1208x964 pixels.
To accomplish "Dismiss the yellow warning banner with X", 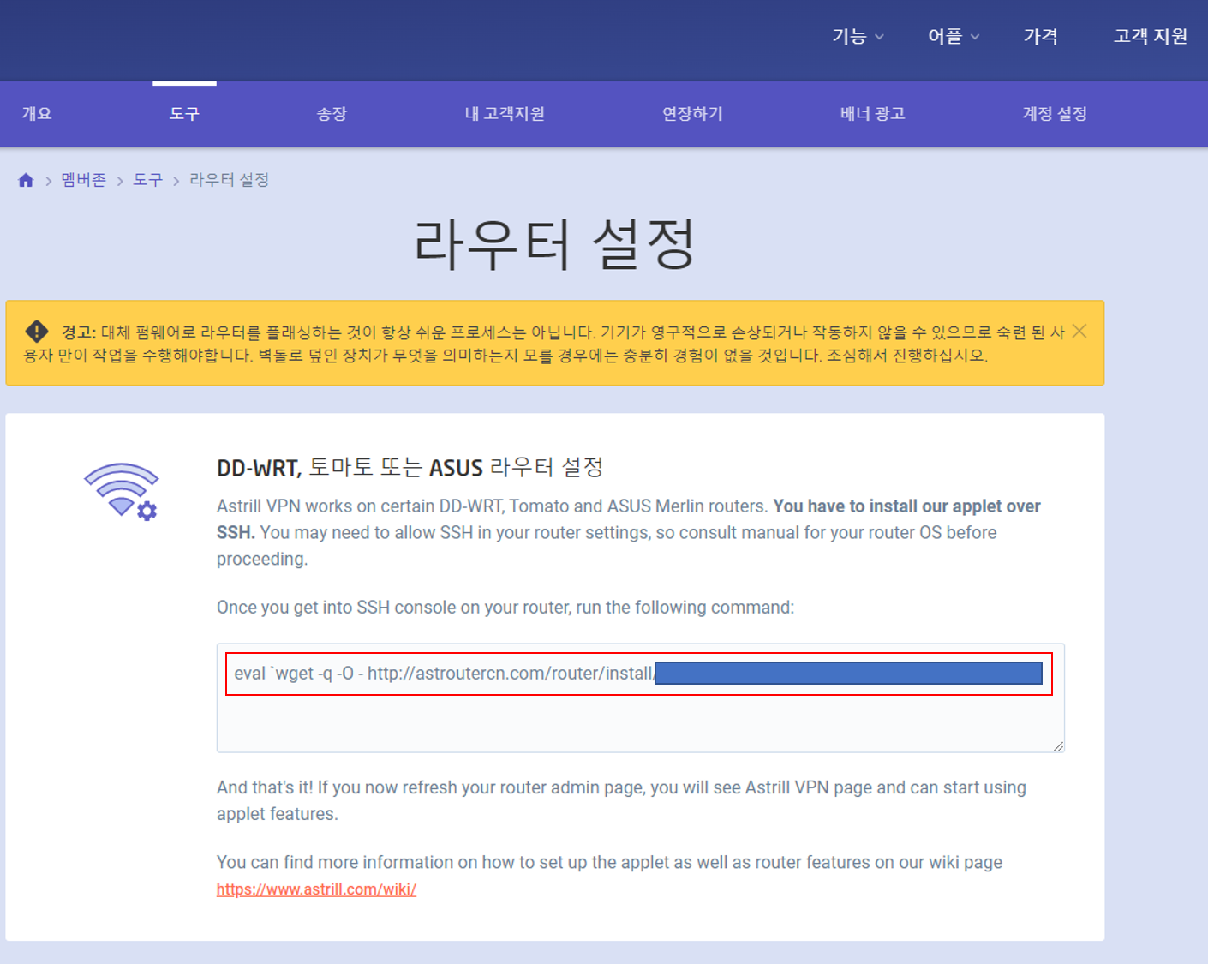I will pos(1079,331).
